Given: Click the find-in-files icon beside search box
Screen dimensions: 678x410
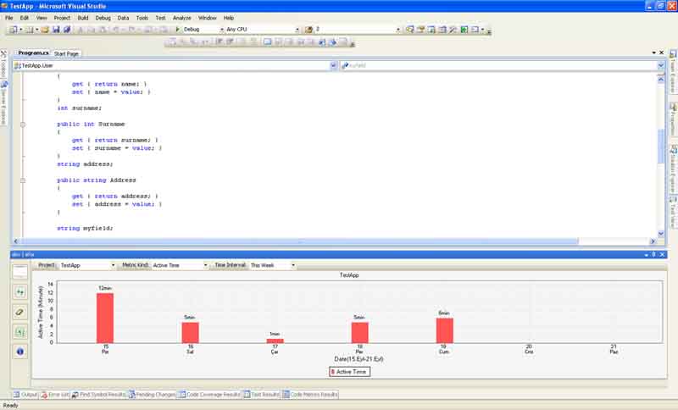Looking at the screenshot, I should 308,30.
